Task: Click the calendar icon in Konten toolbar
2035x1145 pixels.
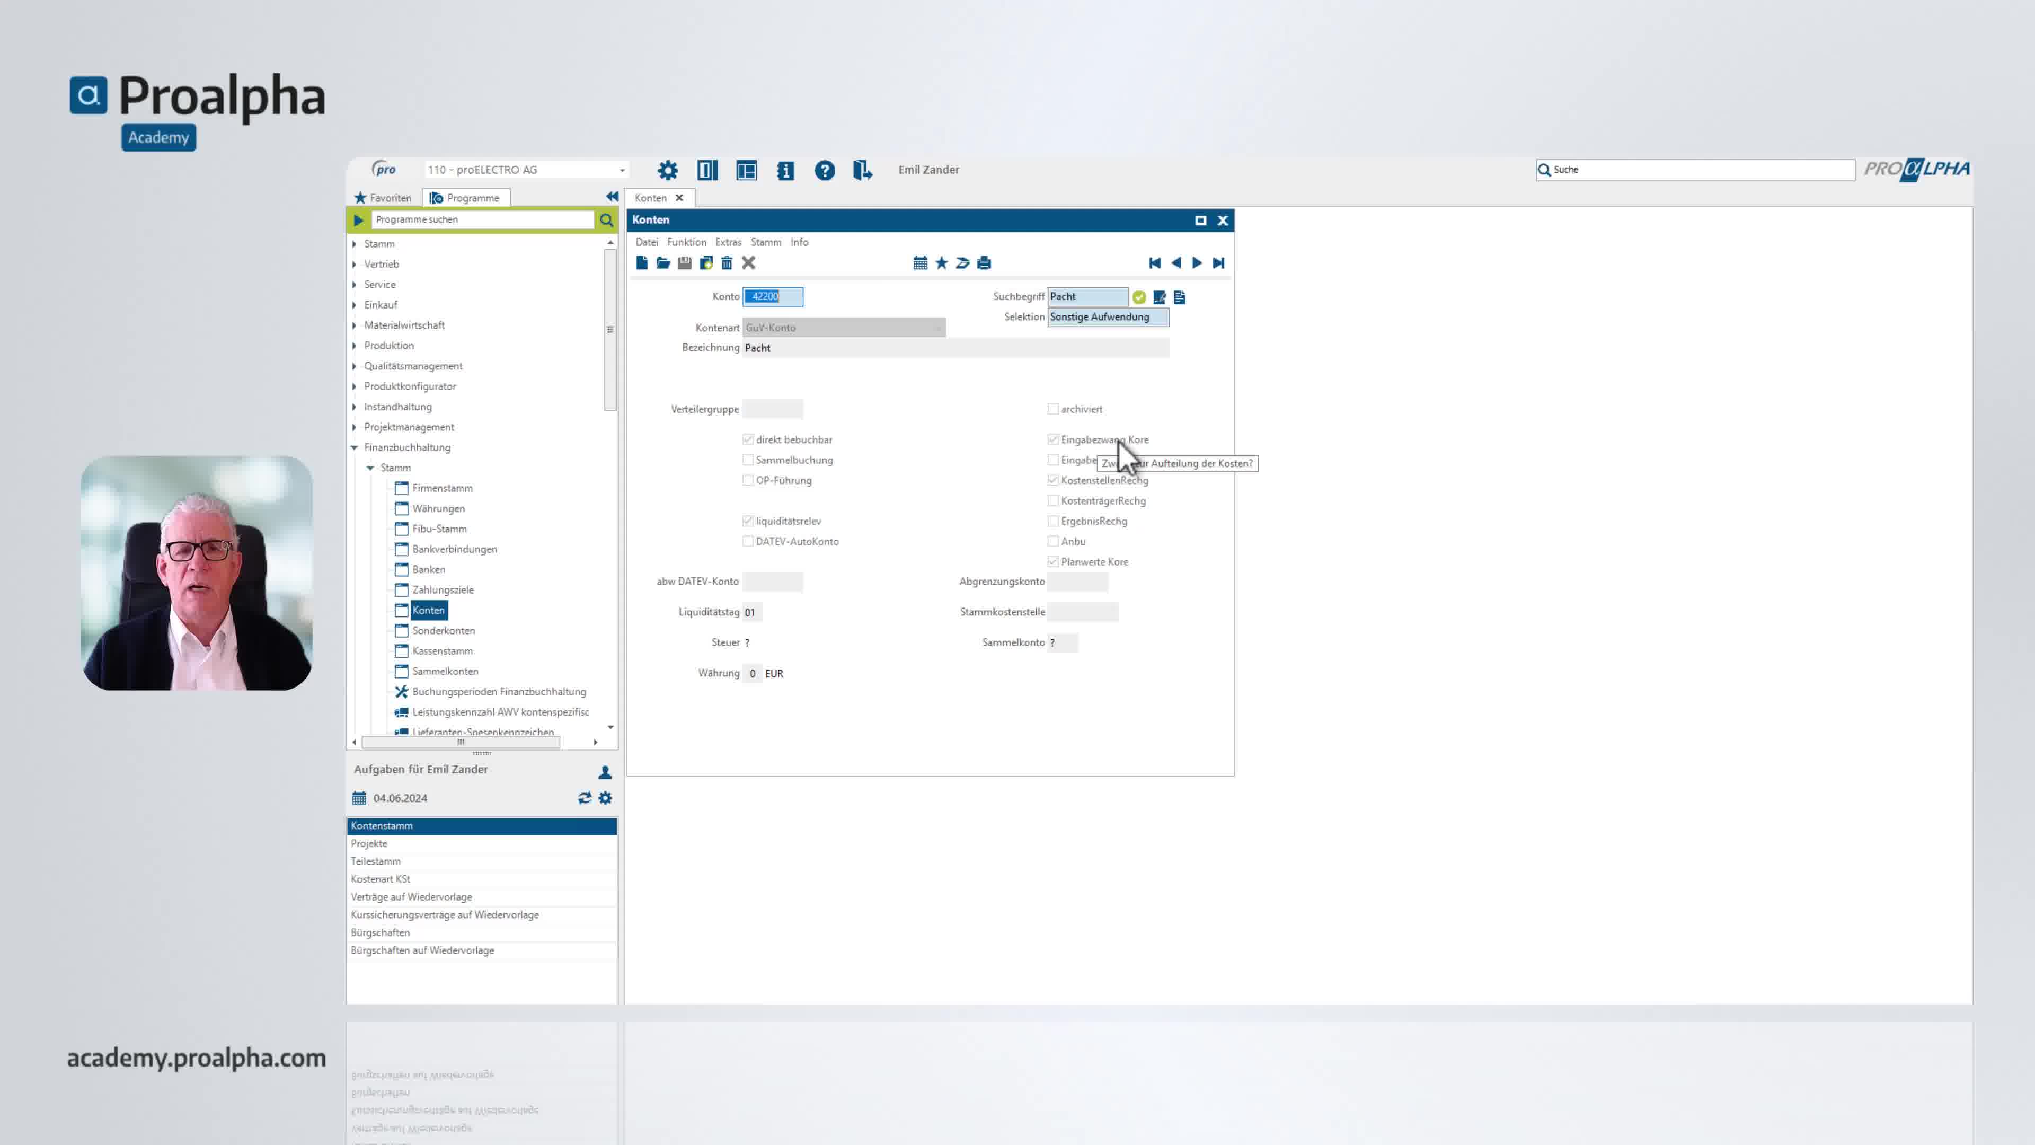Action: pos(921,263)
